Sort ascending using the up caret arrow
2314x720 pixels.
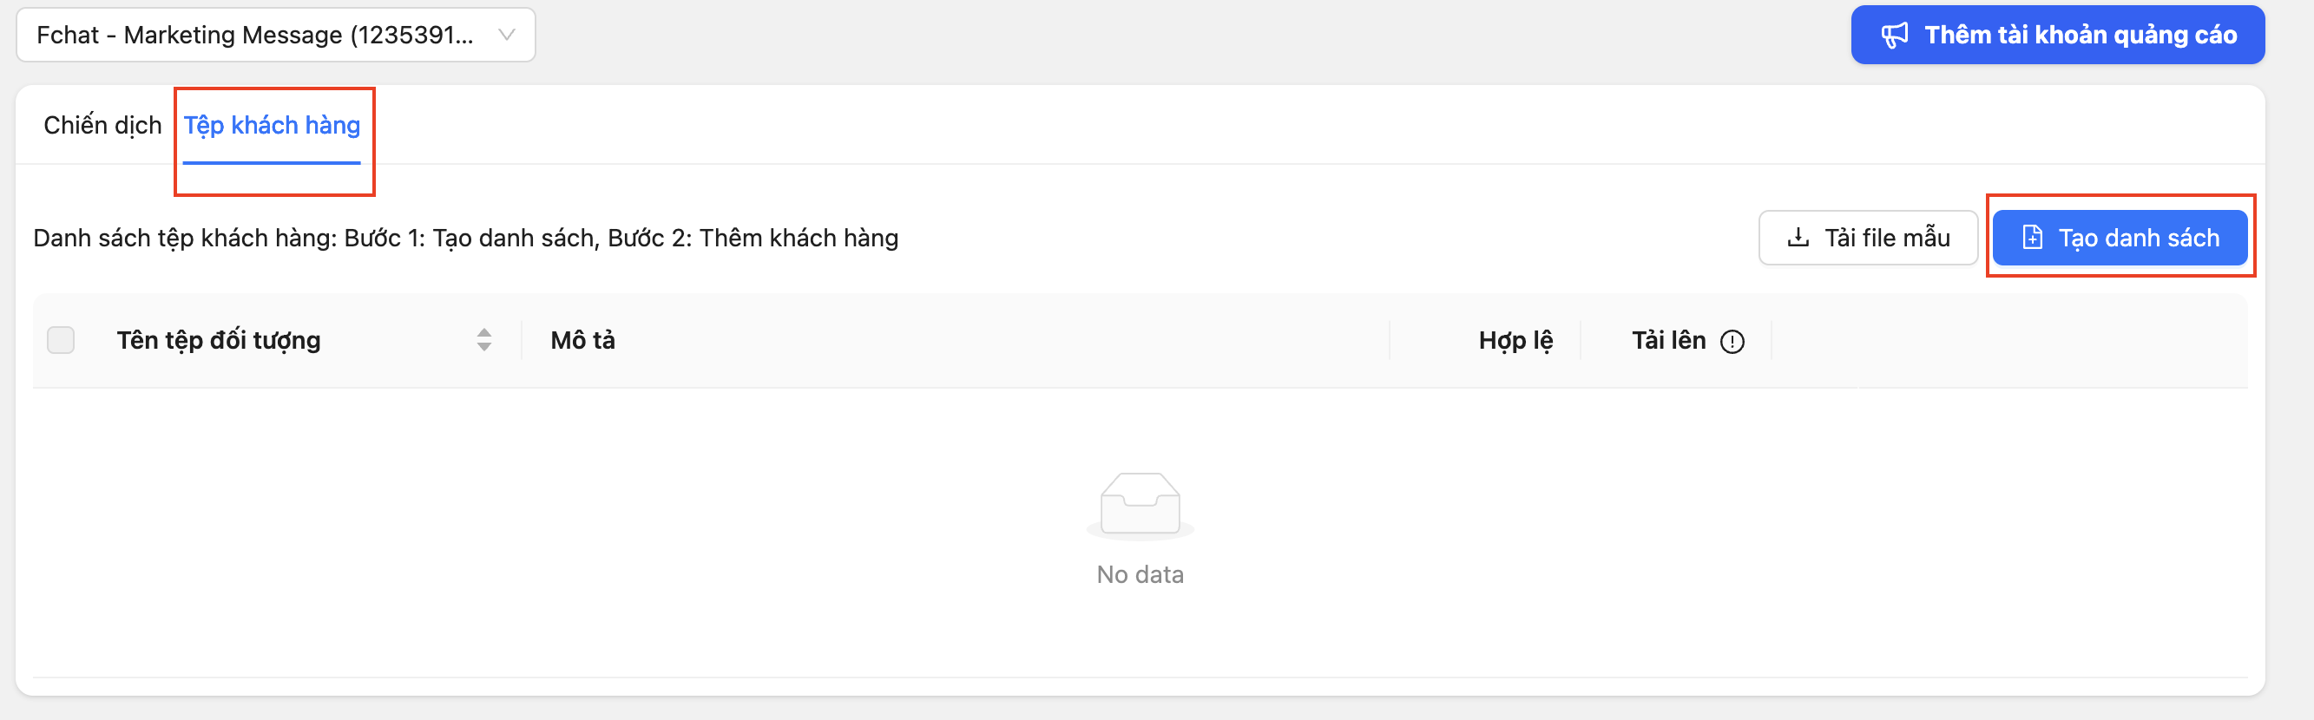pos(484,333)
